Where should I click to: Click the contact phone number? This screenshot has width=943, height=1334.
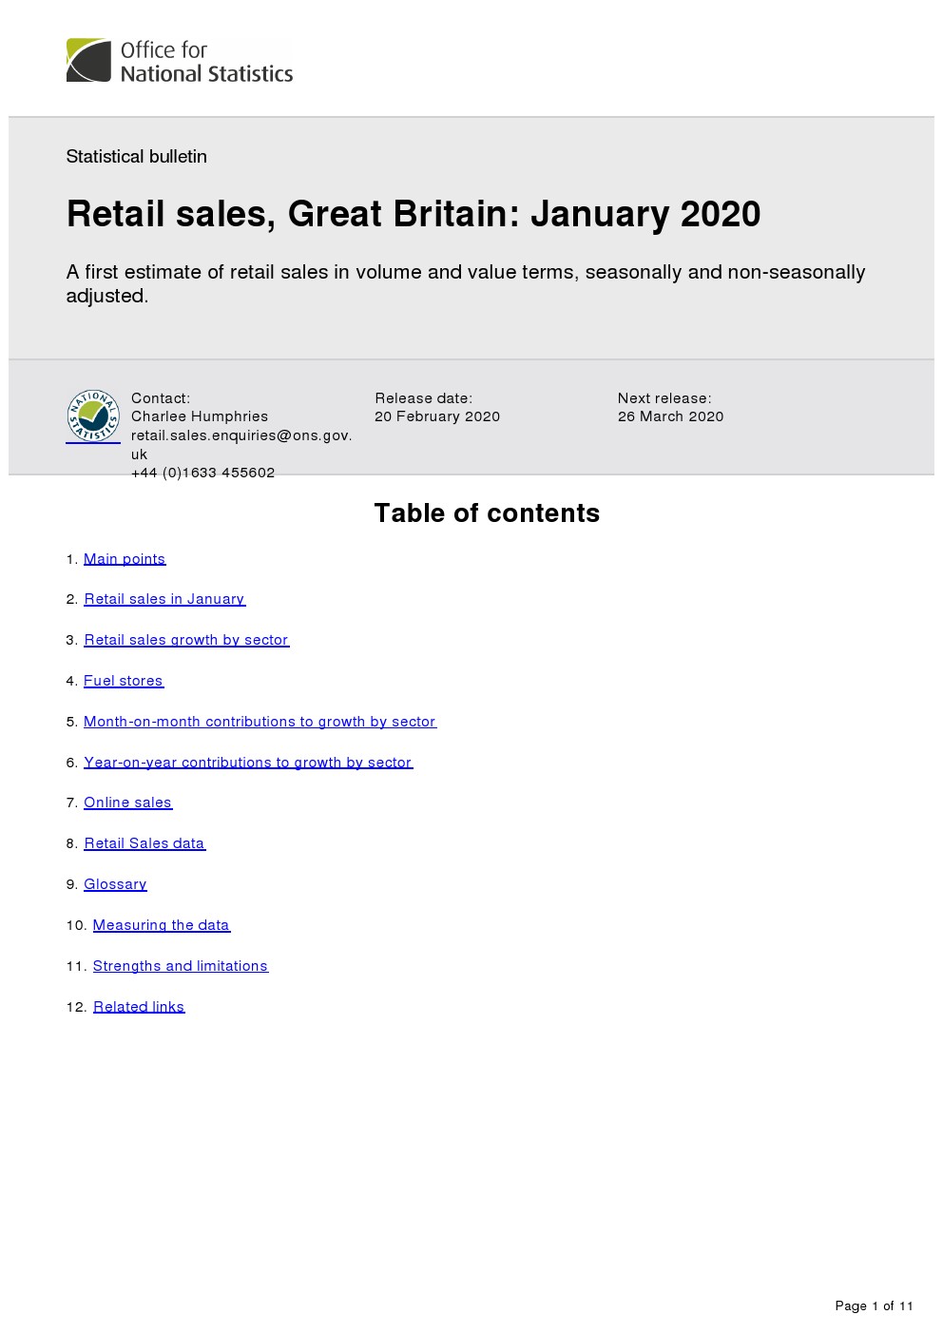click(x=202, y=473)
